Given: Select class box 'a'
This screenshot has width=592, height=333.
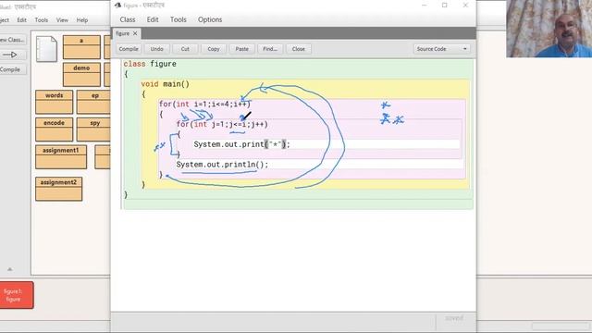Looking at the screenshot, I should pos(81,47).
